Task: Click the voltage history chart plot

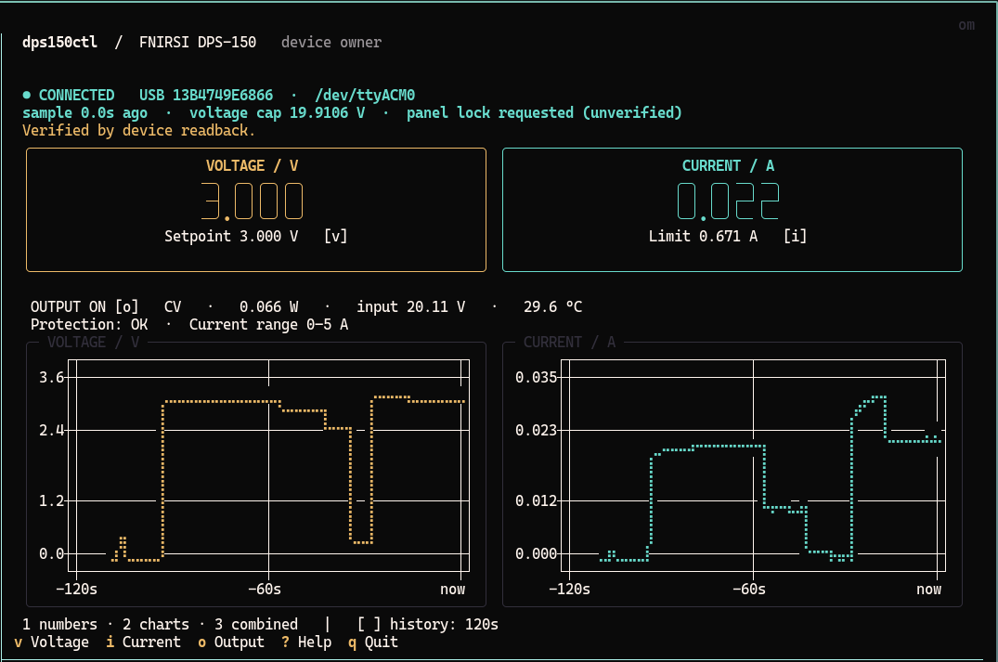Action: [x=268, y=465]
